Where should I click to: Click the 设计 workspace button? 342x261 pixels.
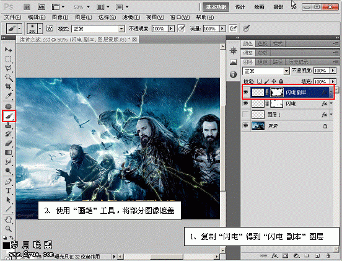(240, 7)
